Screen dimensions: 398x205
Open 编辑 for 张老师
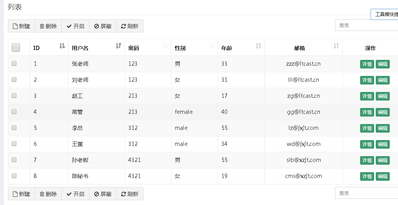tap(382, 64)
